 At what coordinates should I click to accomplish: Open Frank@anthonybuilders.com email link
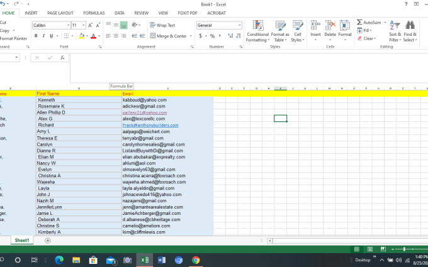tap(150, 125)
